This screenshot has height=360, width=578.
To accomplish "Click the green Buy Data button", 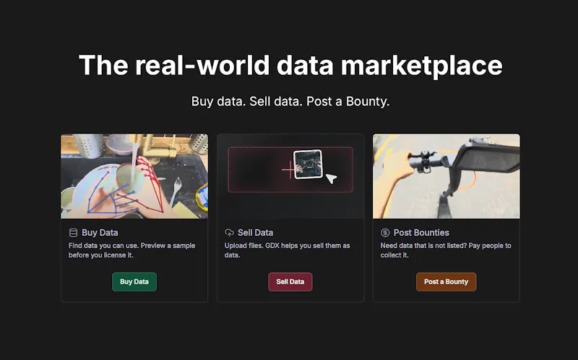I will click(134, 281).
